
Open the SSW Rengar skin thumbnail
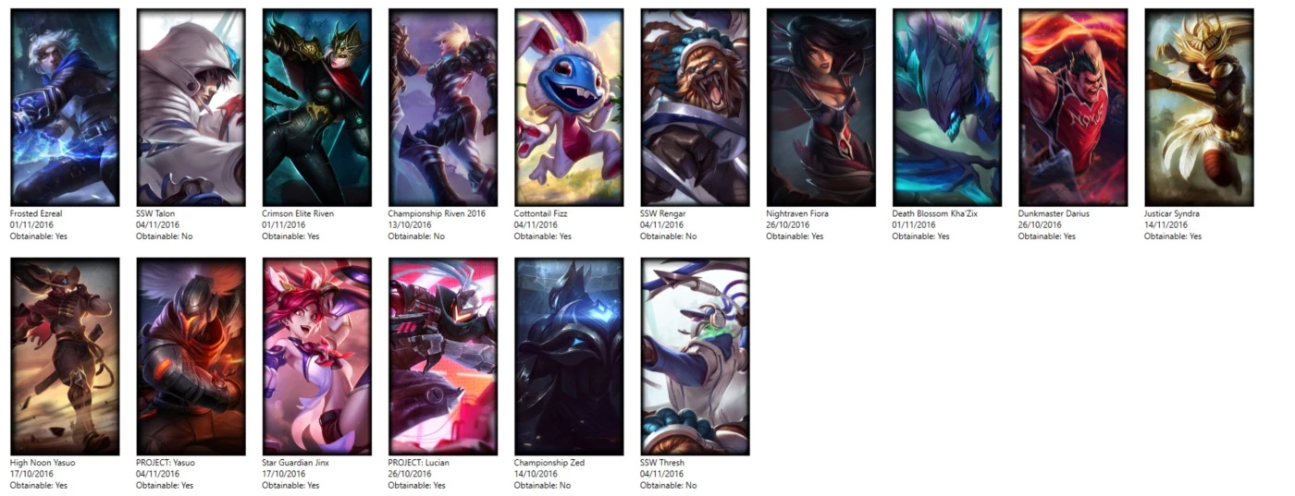pyautogui.click(x=695, y=107)
